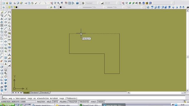The width and height of the screenshot is (189, 106).
Task: Switch to the Elrendezés2 layout tab
Action: tap(45, 93)
